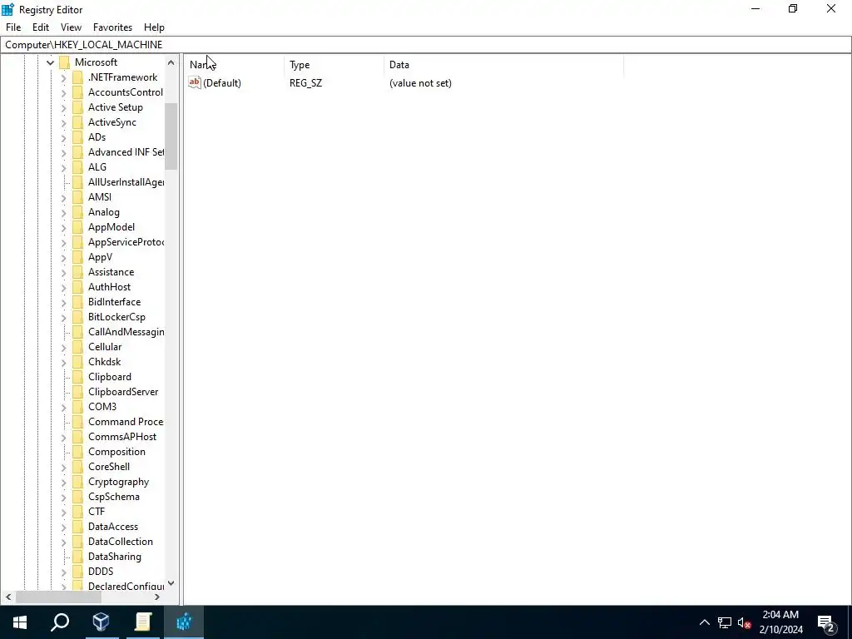Click the AppModel folder icon

point(77,226)
